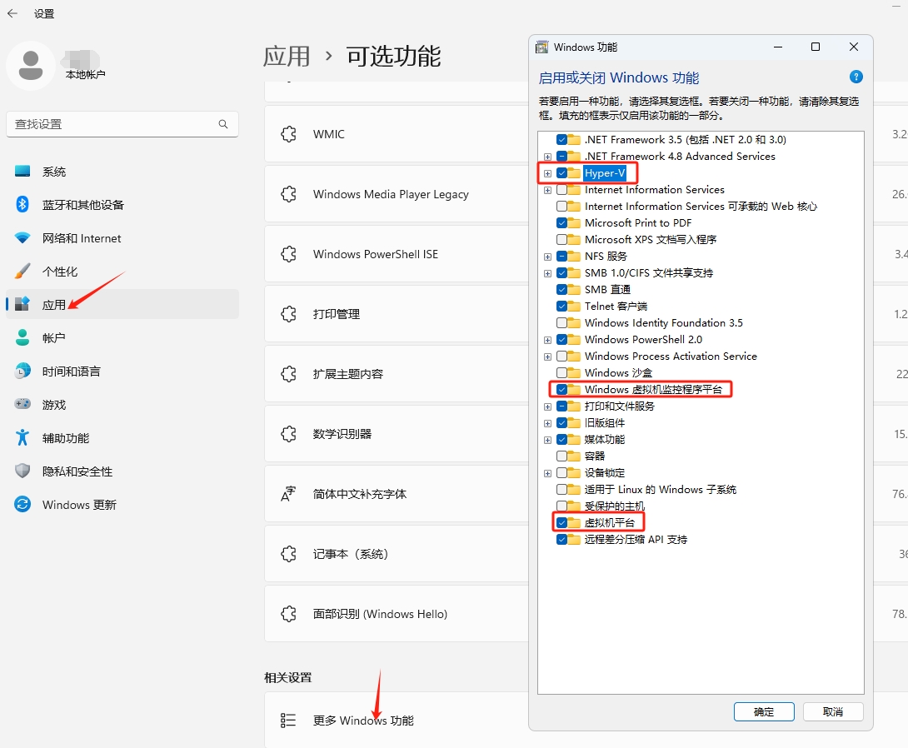Select the 受保护的主机 row text
This screenshot has height=748, width=908.
tap(614, 506)
